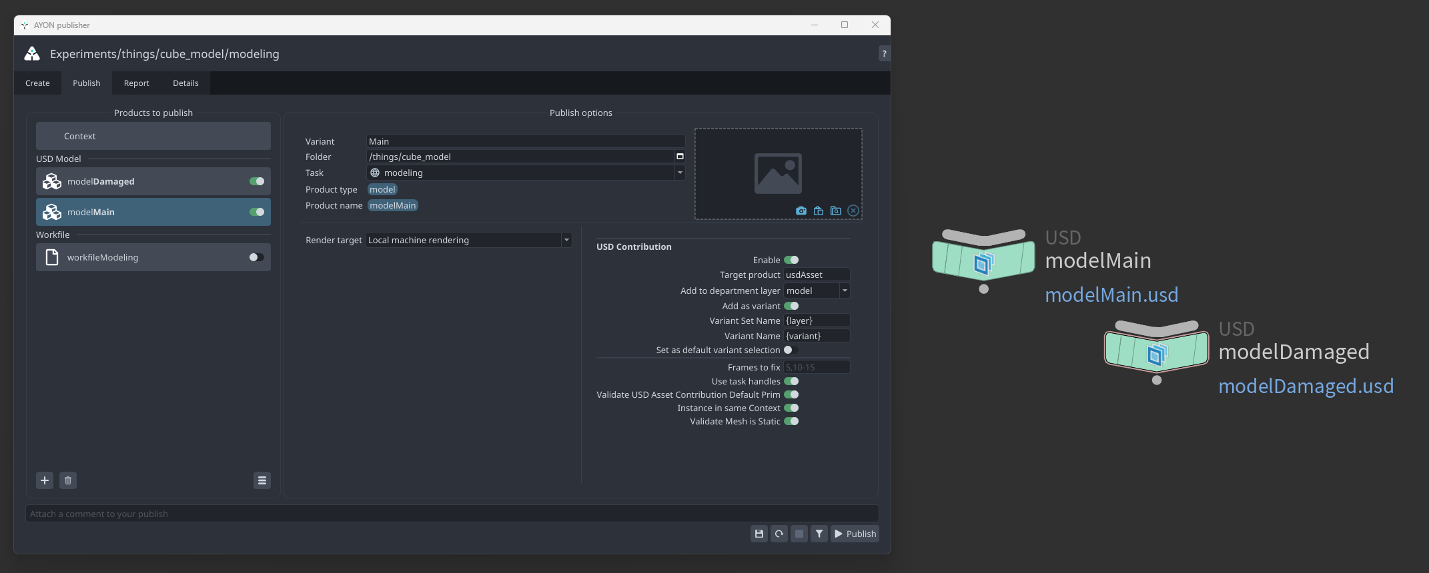This screenshot has height=573, width=1429.
Task: Expand the Task modeling dropdown
Action: coord(679,173)
